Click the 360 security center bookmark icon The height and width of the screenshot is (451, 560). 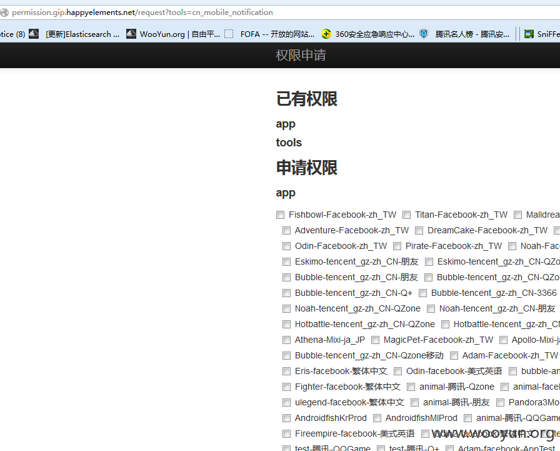click(326, 34)
